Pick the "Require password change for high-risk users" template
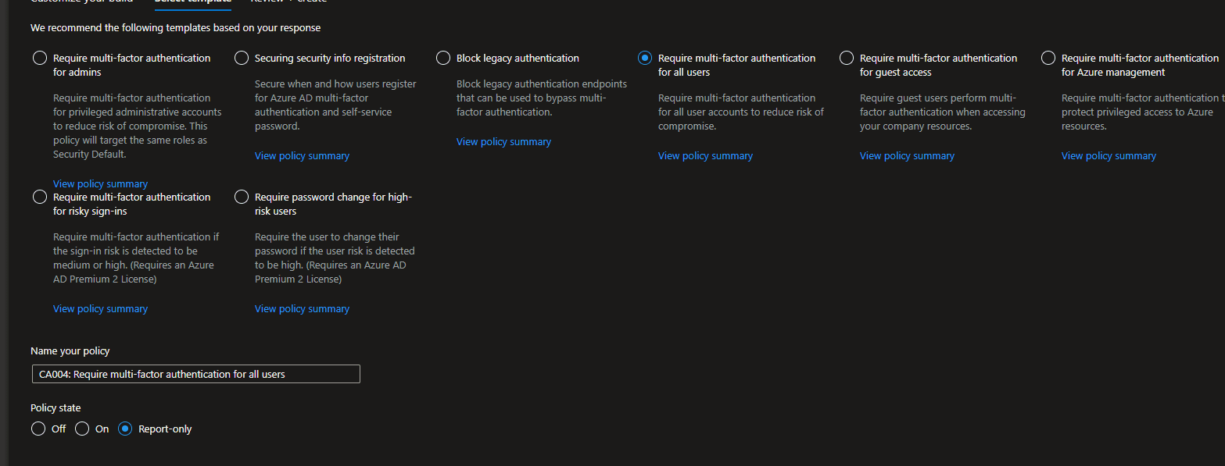Viewport: 1225px width, 466px height. point(241,197)
